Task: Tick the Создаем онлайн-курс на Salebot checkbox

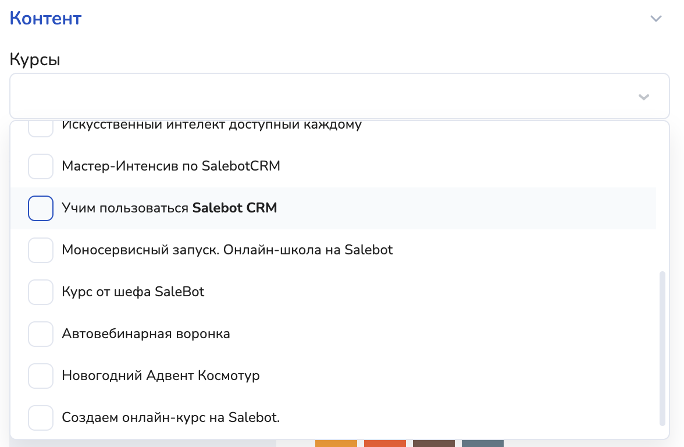Action: [x=41, y=418]
